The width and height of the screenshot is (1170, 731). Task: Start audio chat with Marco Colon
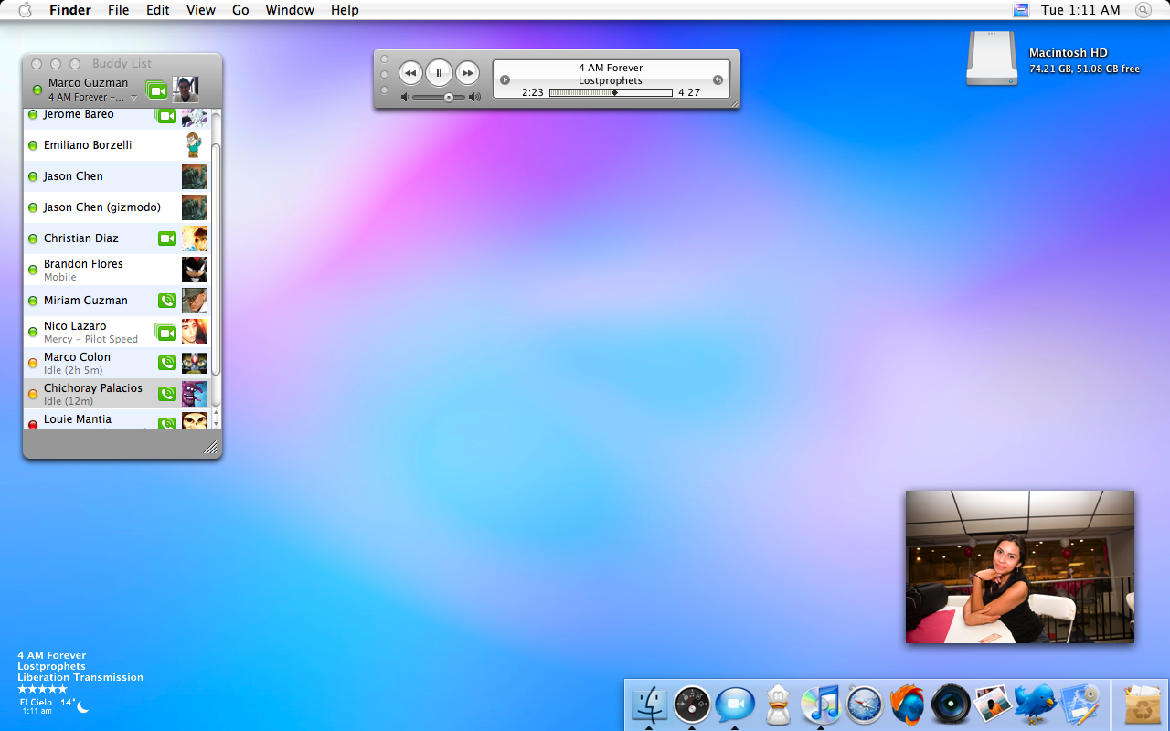pyautogui.click(x=166, y=363)
